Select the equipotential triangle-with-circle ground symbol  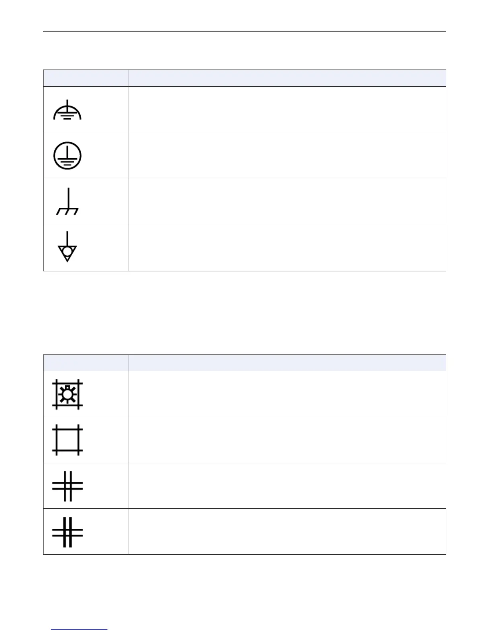click(68, 247)
